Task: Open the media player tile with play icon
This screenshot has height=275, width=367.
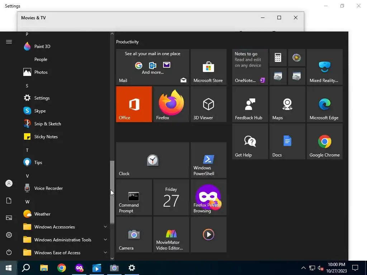Action: coord(208,235)
